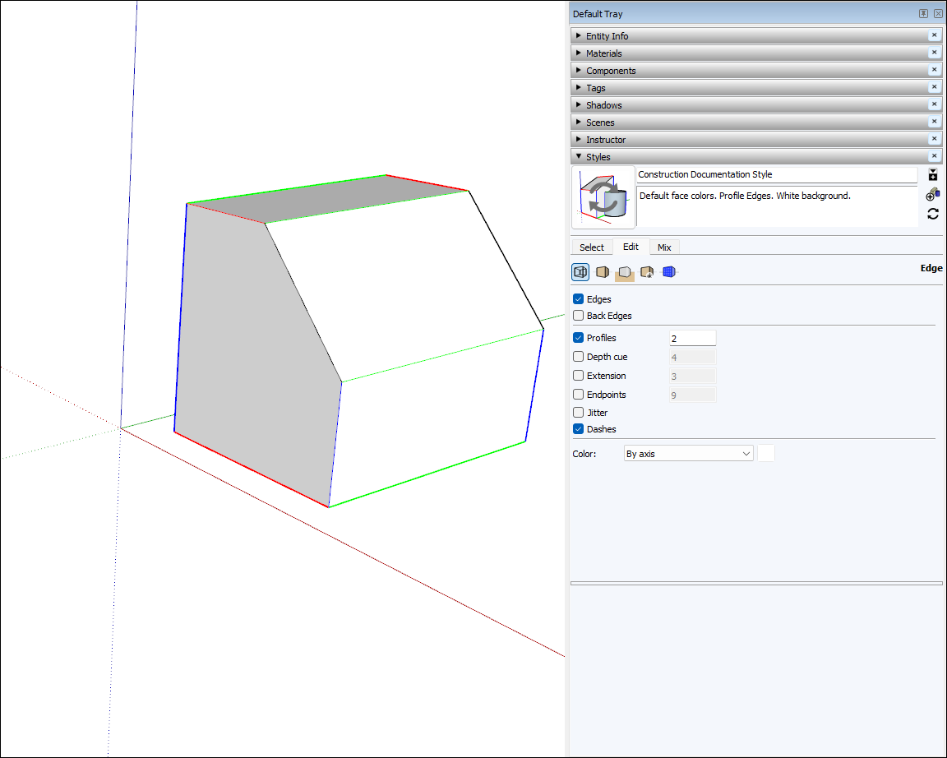Open the Watermark settings icon
The width and height of the screenshot is (947, 758).
coord(647,271)
